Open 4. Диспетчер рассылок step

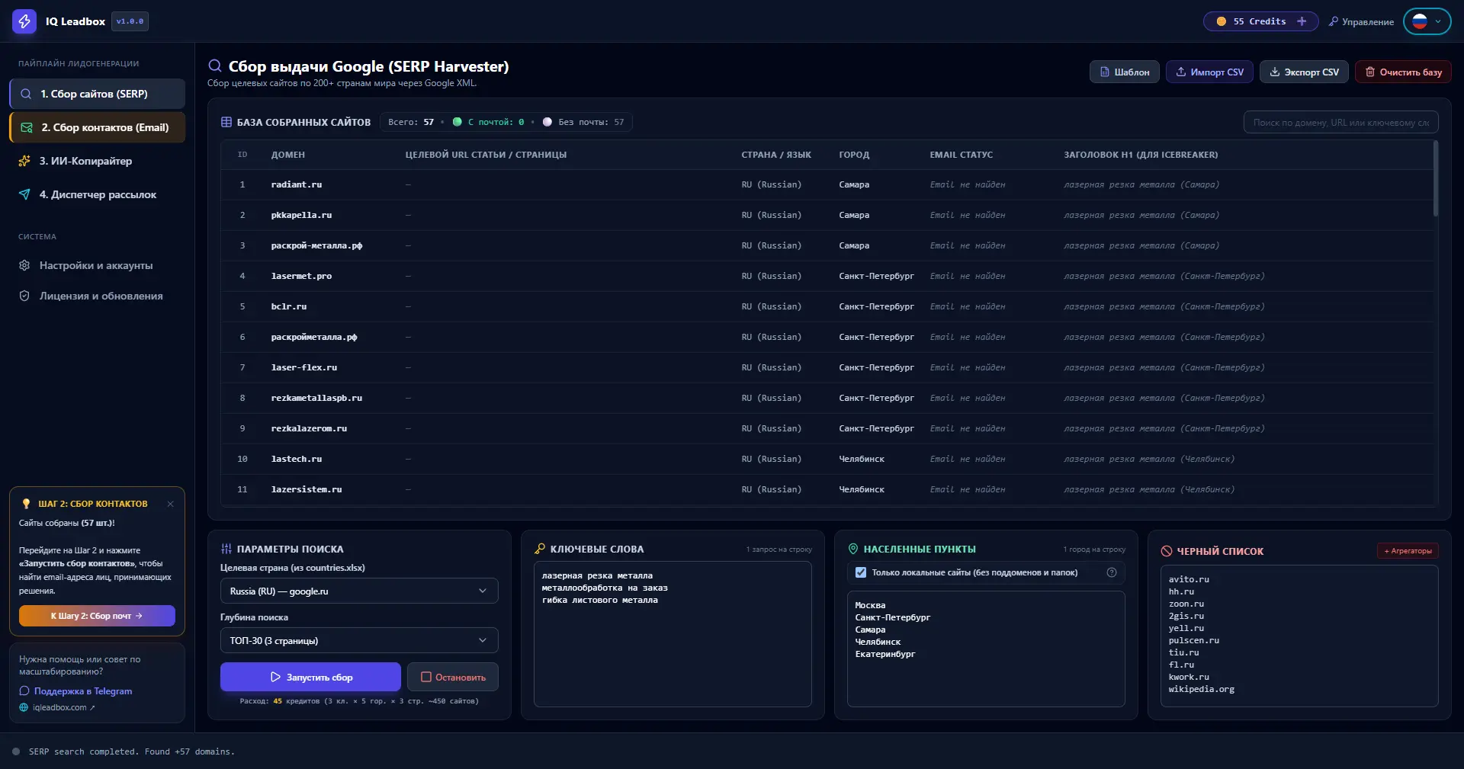[97, 194]
